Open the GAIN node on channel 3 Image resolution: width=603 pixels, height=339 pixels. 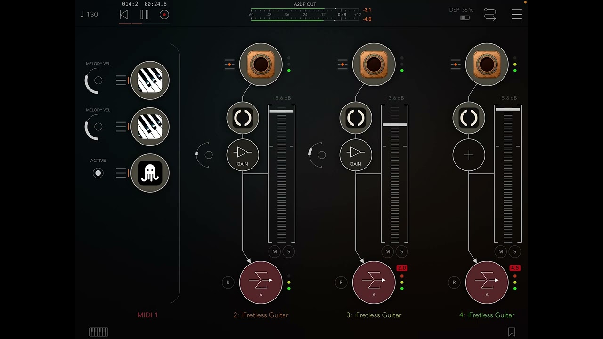point(356,155)
